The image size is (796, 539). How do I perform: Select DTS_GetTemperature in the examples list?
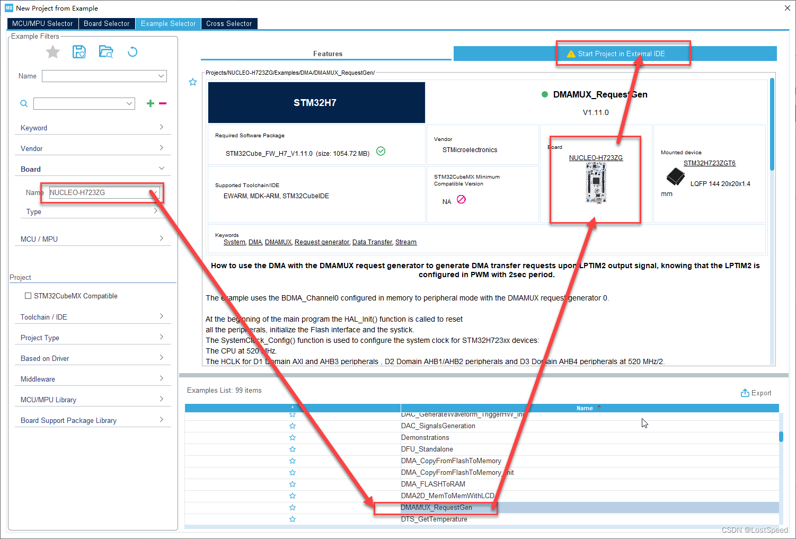[434, 519]
